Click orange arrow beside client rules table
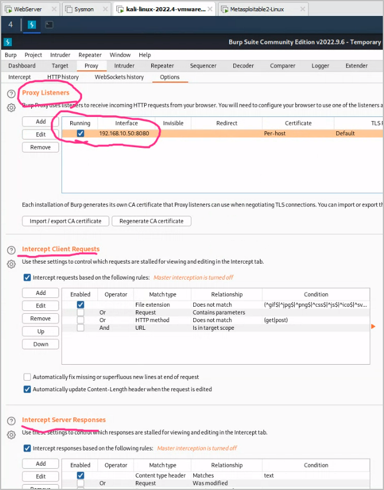This screenshot has height=490, width=384. (373, 326)
